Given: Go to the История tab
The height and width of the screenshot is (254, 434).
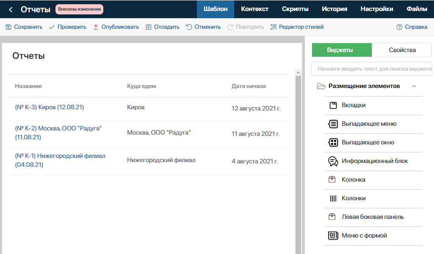Looking at the screenshot, I should pos(334,9).
